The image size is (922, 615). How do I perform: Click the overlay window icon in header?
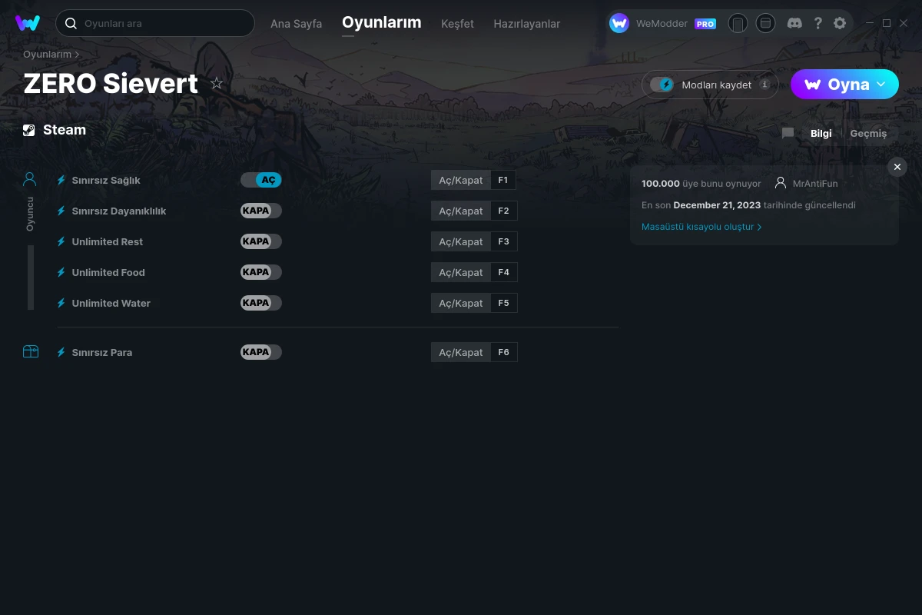click(x=765, y=23)
